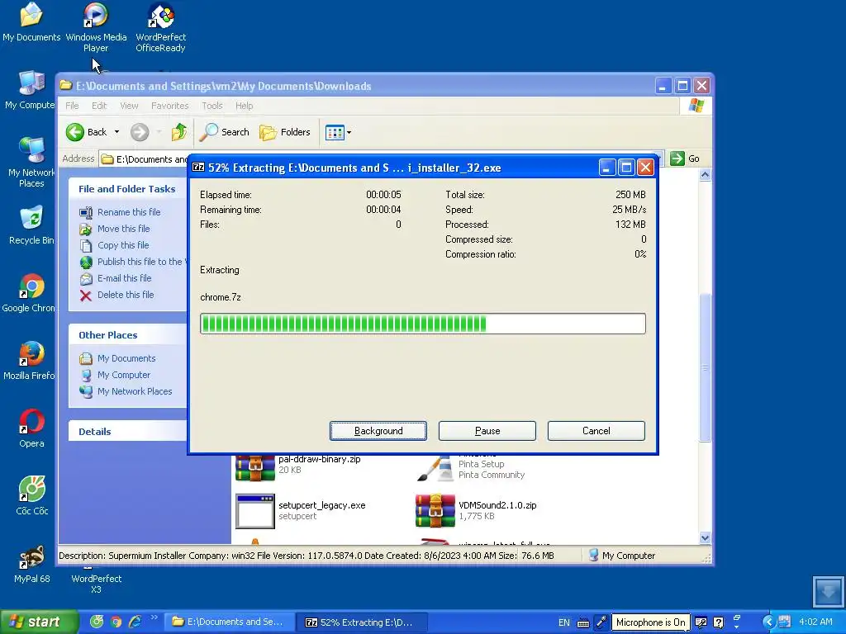846x634 pixels.
Task: Launch Cốc Cốc browser shortcut
Action: (x=32, y=496)
